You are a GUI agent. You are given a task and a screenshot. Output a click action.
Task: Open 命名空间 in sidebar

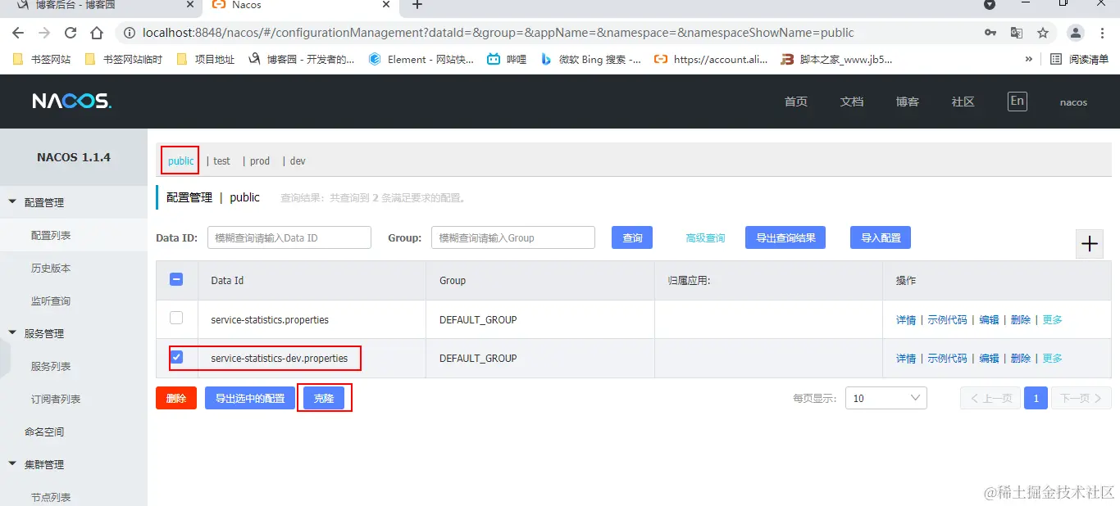44,431
